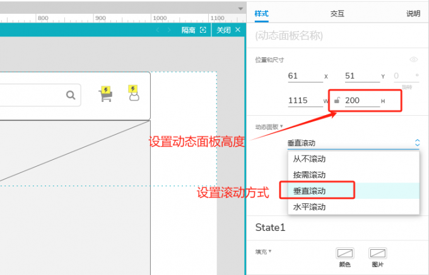
Task: Edit the height field 200
Action: pyautogui.click(x=362, y=101)
